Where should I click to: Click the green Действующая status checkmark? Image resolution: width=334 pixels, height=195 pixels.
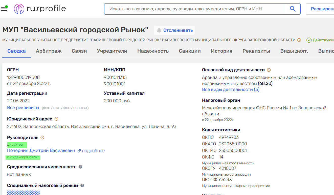[309, 40]
